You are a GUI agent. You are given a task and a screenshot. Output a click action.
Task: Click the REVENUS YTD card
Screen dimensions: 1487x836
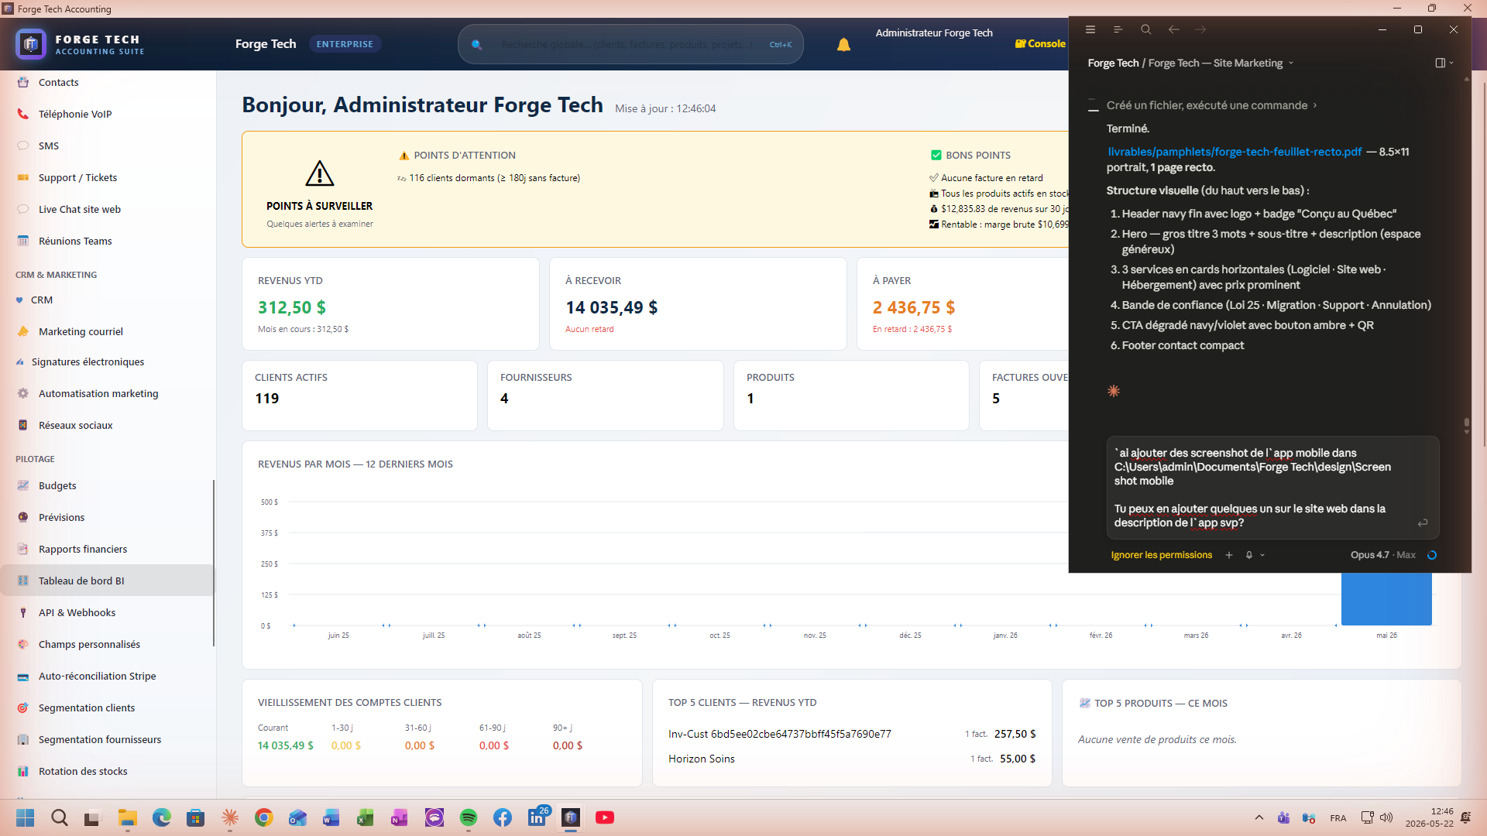pyautogui.click(x=390, y=303)
